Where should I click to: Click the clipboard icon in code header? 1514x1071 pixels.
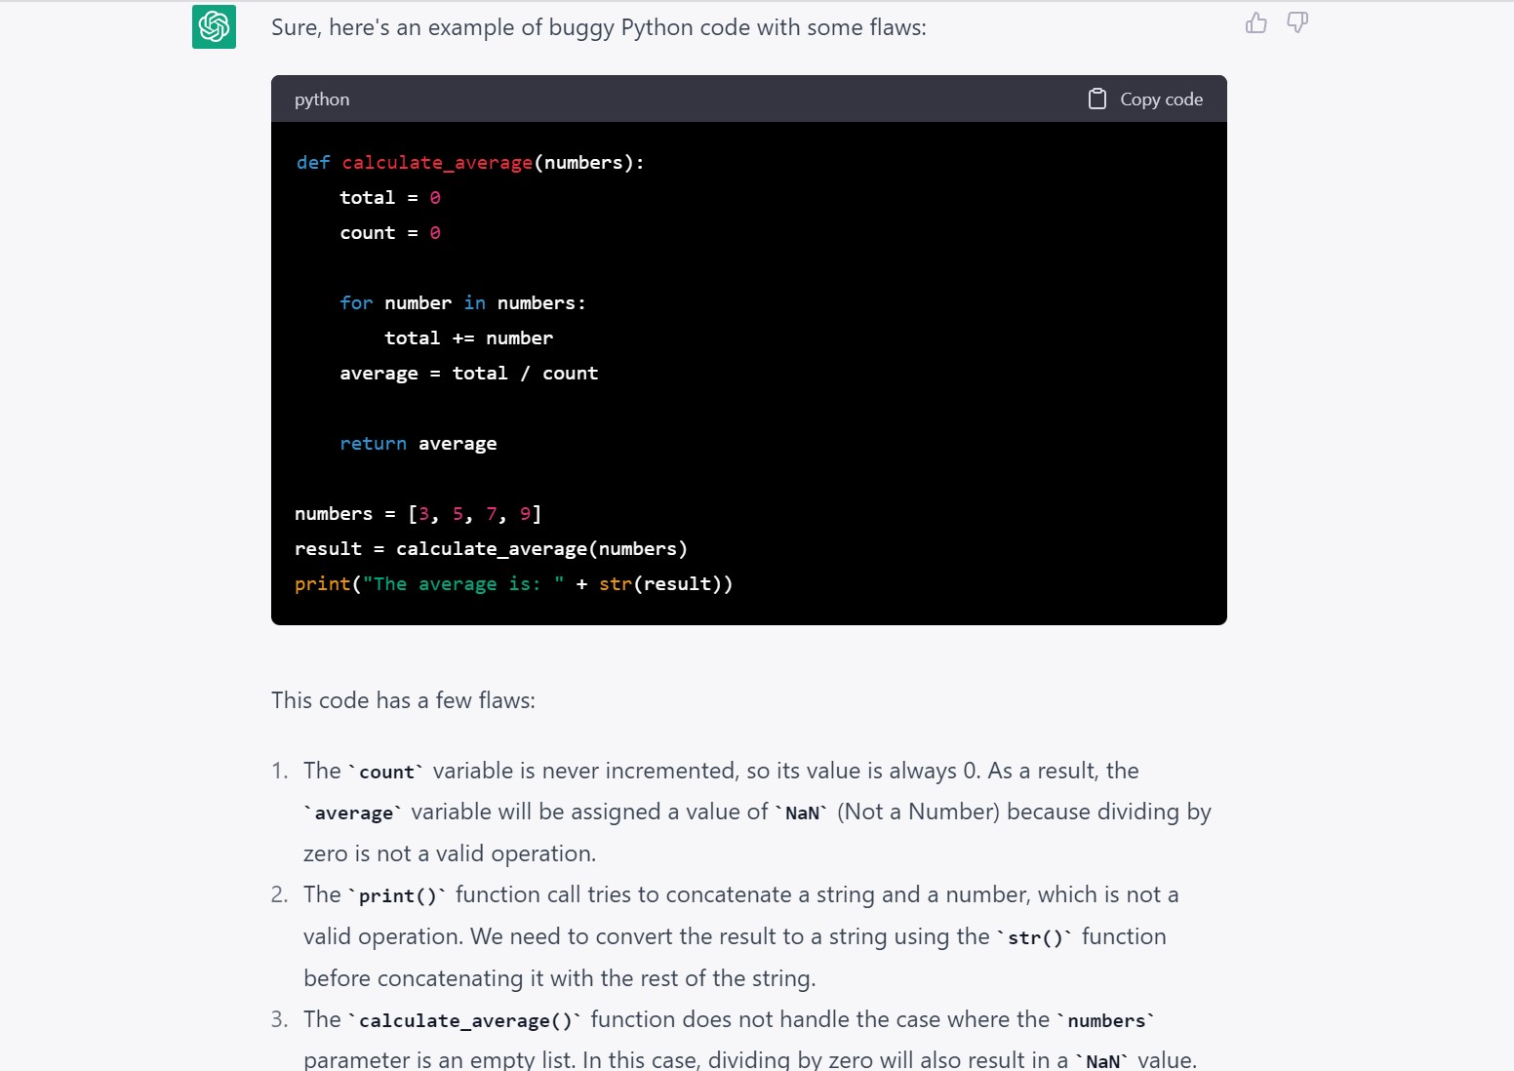click(x=1097, y=99)
